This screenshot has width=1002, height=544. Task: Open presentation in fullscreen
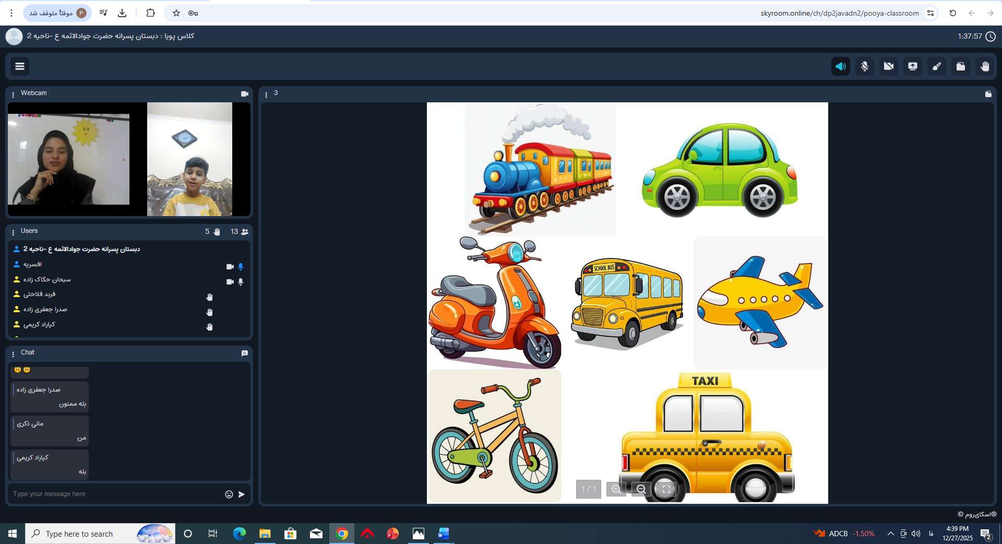[x=666, y=489]
